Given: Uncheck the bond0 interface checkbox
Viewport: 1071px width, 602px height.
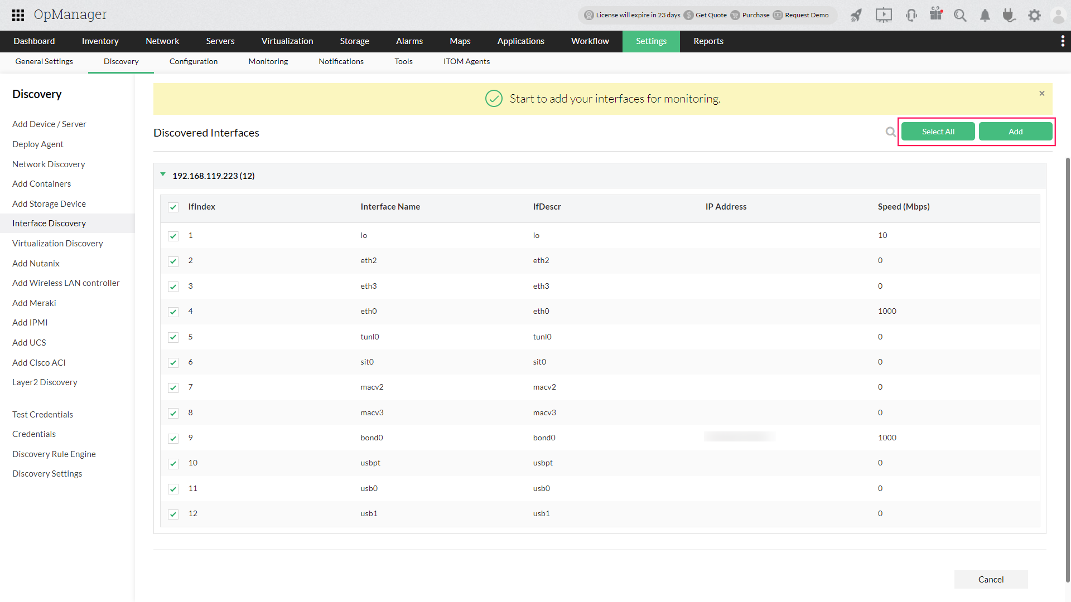Looking at the screenshot, I should point(173,438).
